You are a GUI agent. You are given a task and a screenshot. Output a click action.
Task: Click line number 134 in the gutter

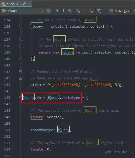click(x=7, y=20)
